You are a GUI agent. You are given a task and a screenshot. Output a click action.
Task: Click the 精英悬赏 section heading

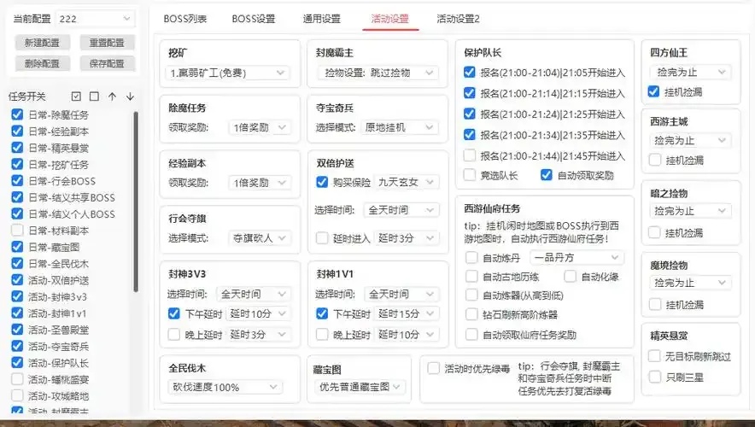point(669,336)
